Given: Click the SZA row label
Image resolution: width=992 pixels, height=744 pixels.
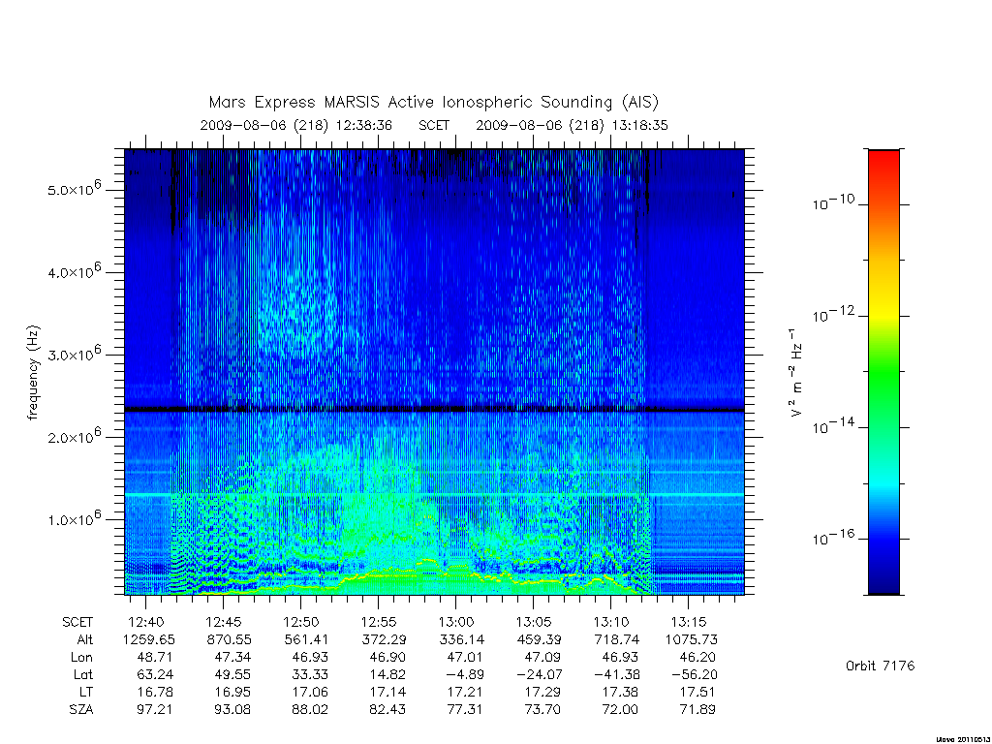Looking at the screenshot, I should [x=81, y=709].
